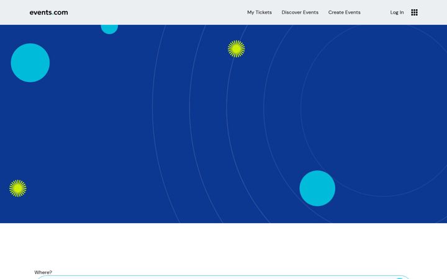Open Create Events page
This screenshot has width=447, height=279.
click(x=344, y=12)
